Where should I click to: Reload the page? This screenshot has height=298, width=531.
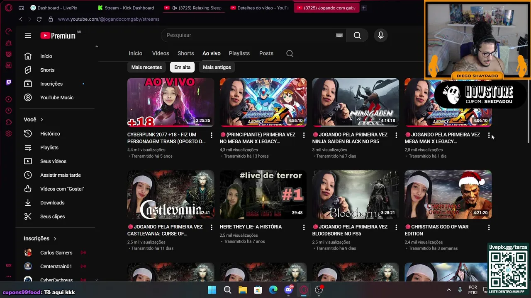[39, 19]
